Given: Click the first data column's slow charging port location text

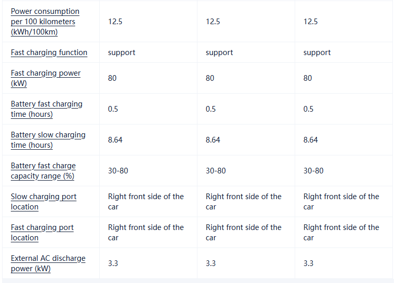Looking at the screenshot, I should pos(146,202).
